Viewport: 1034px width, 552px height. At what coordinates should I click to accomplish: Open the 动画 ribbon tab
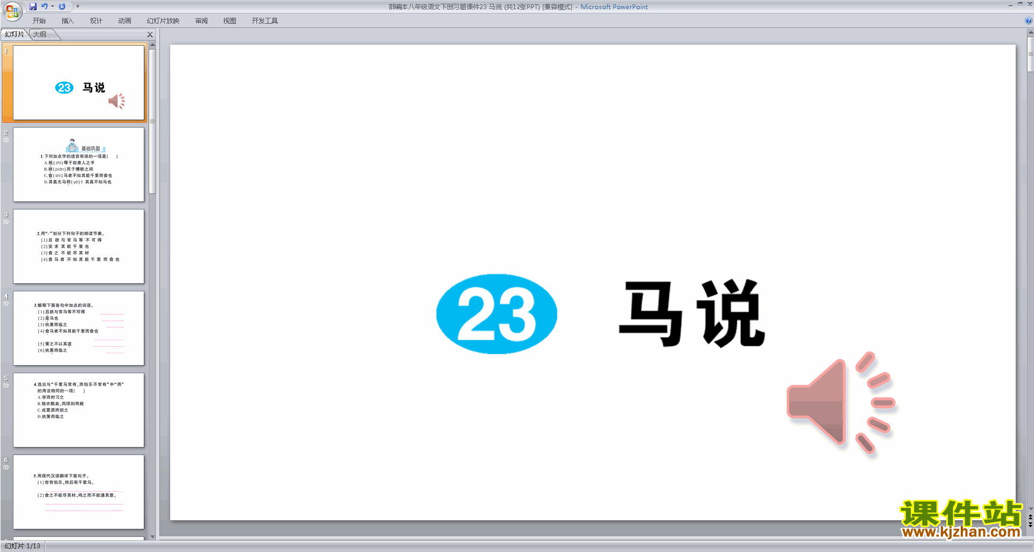pos(125,21)
